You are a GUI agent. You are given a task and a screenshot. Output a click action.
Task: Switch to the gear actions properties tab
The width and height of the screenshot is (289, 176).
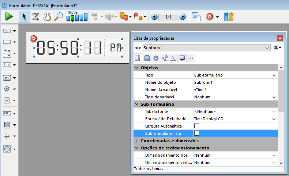pyautogui.click(x=155, y=58)
